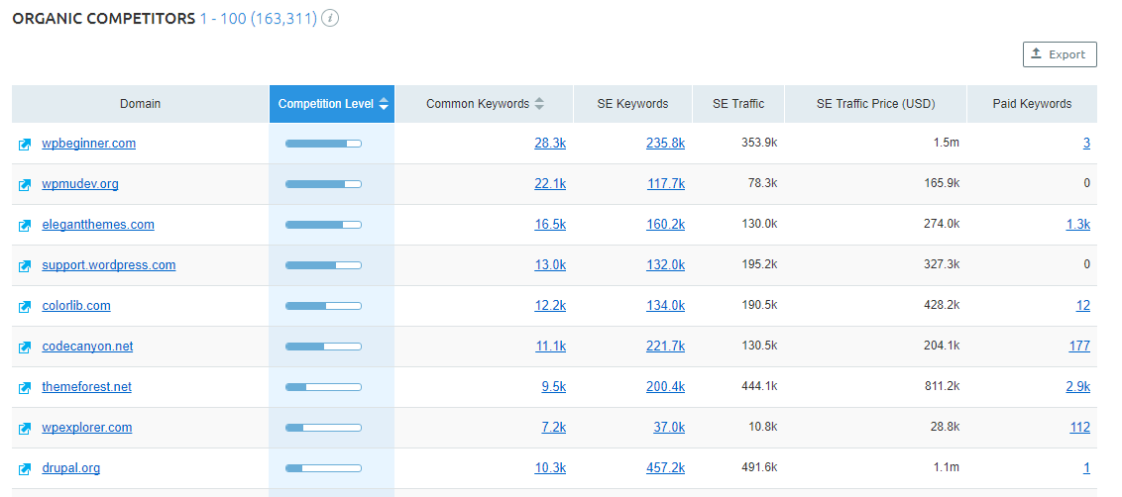Screen dimensions: 1122x497
Task: Open elegantthemes.com domain link
Action: [98, 225]
